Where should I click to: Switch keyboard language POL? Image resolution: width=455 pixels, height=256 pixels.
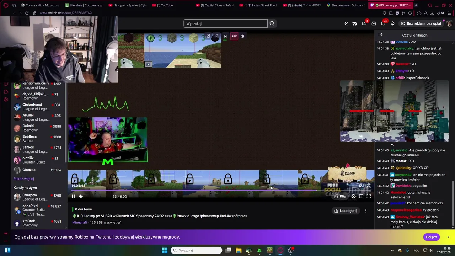point(416,250)
